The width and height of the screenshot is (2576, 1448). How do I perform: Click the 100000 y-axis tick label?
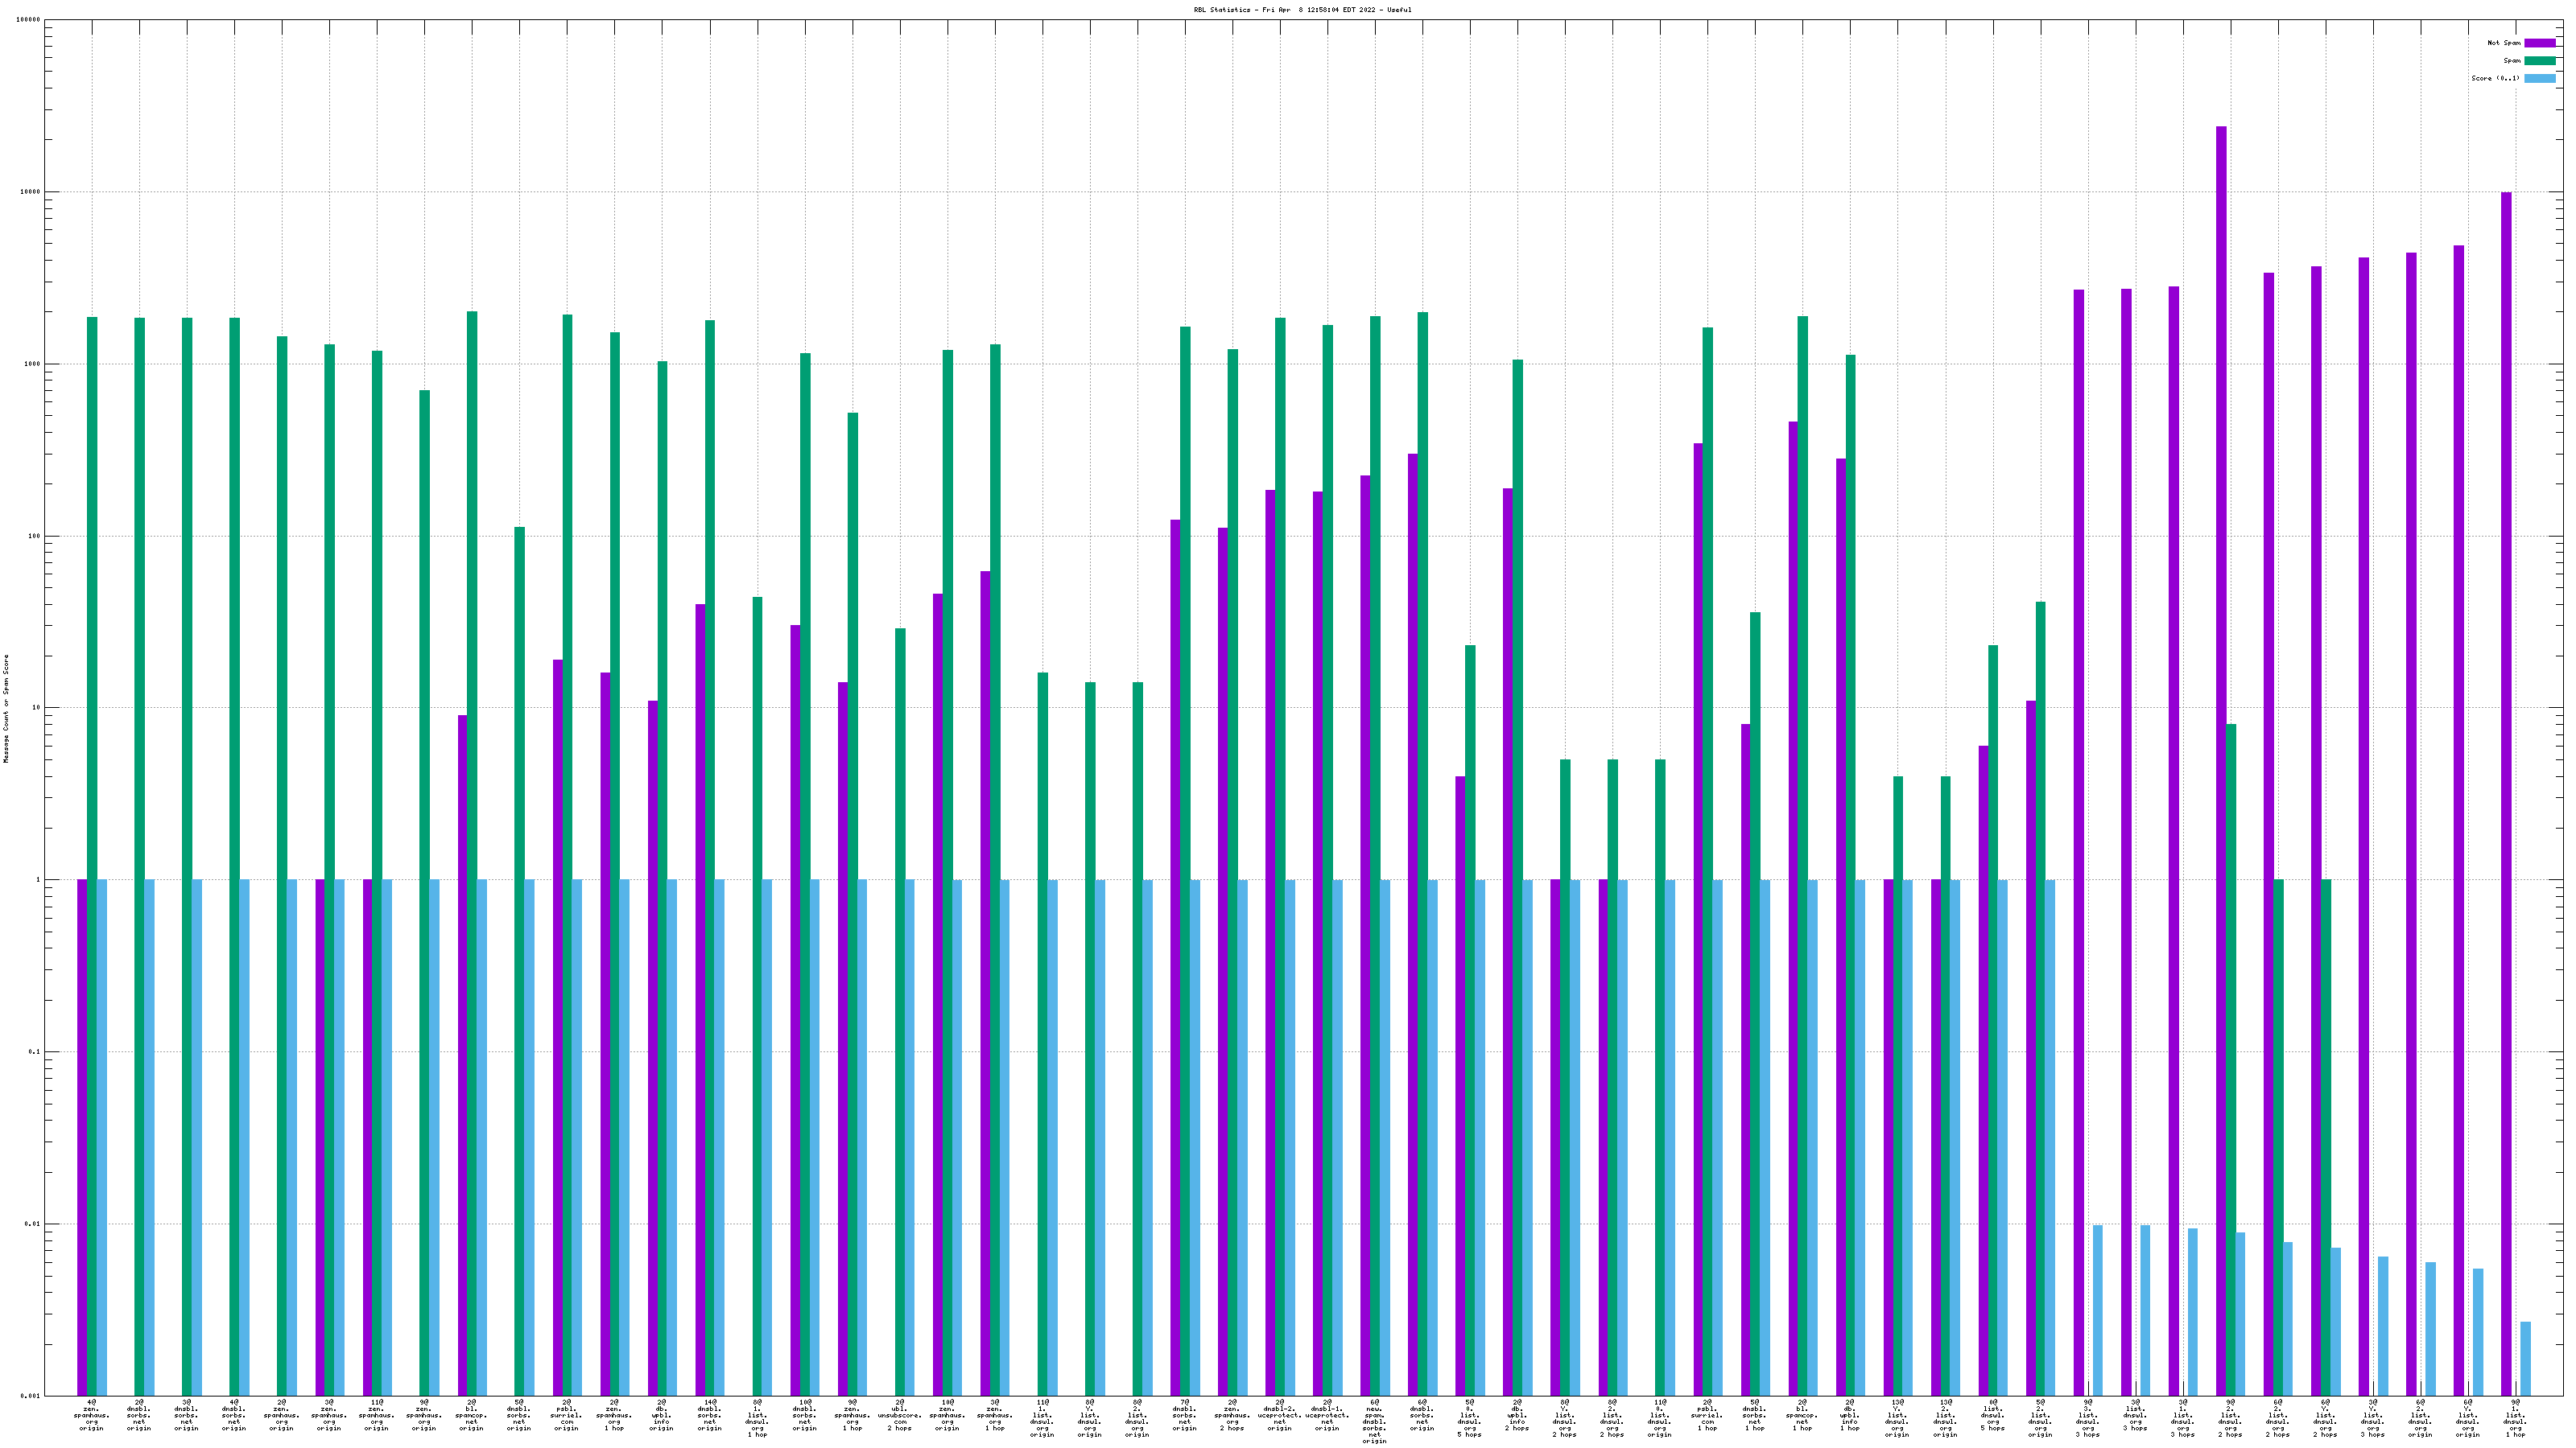coord(27,20)
